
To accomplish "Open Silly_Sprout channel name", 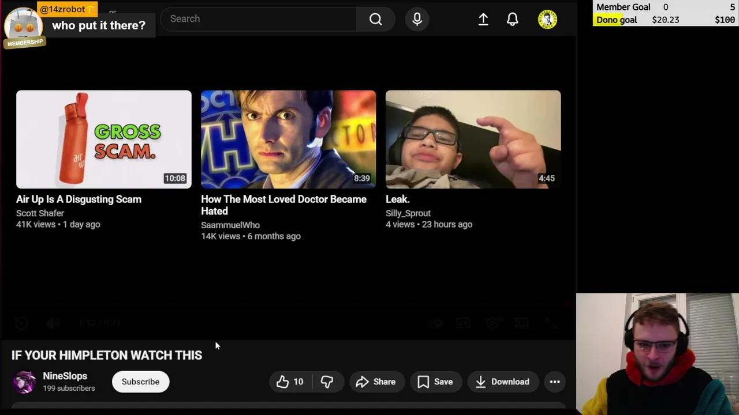I will [x=408, y=213].
